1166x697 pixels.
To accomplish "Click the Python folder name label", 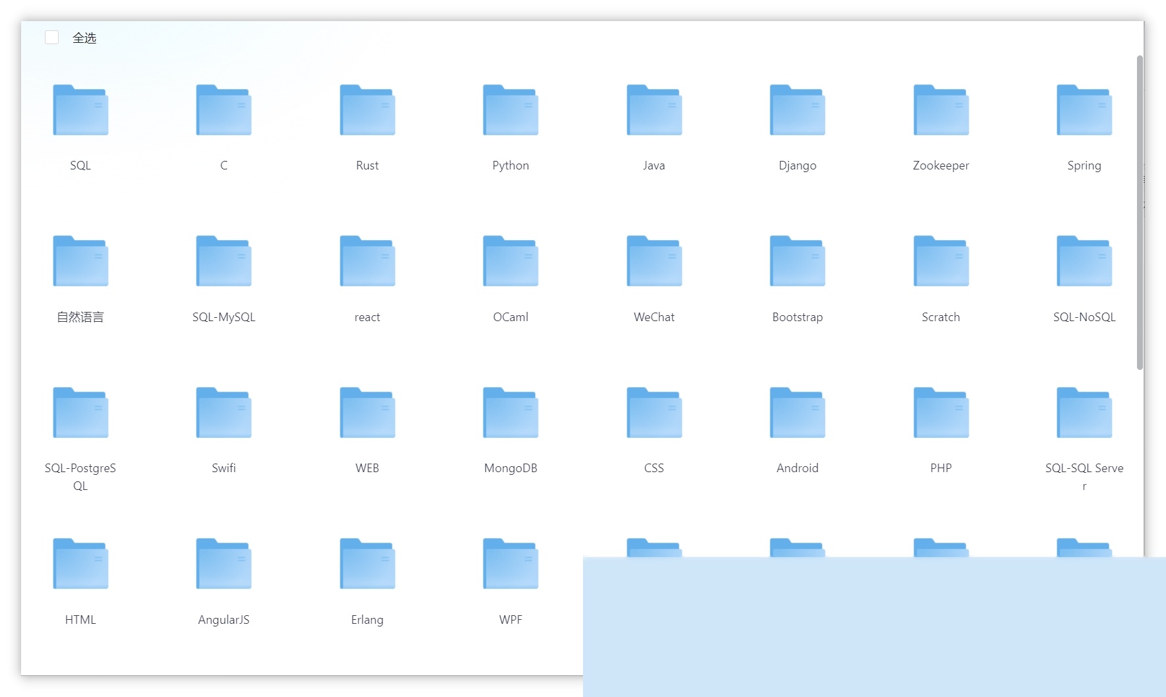I will click(510, 166).
